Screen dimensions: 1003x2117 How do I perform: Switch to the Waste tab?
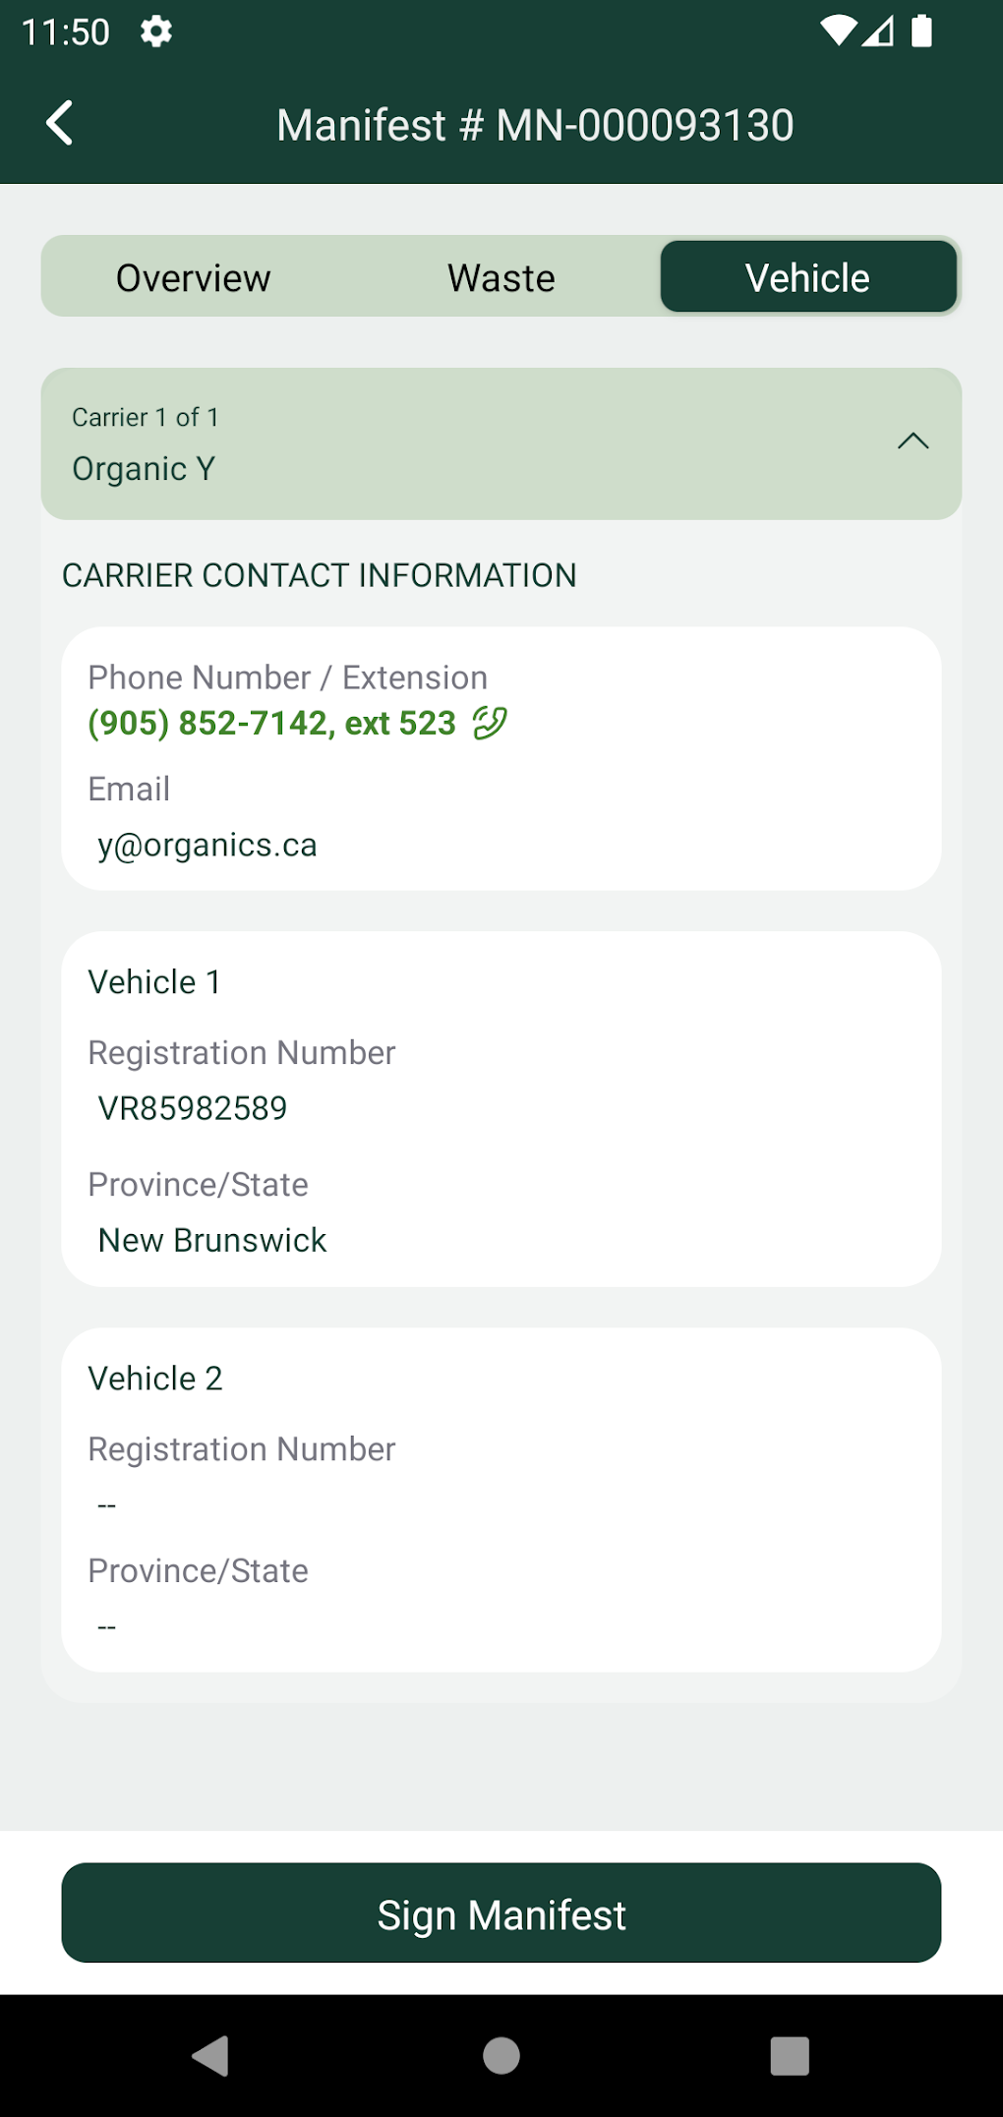coord(501,278)
